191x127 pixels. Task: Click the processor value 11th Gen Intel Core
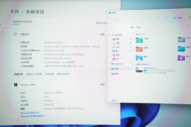pyautogui.click(x=72, y=46)
